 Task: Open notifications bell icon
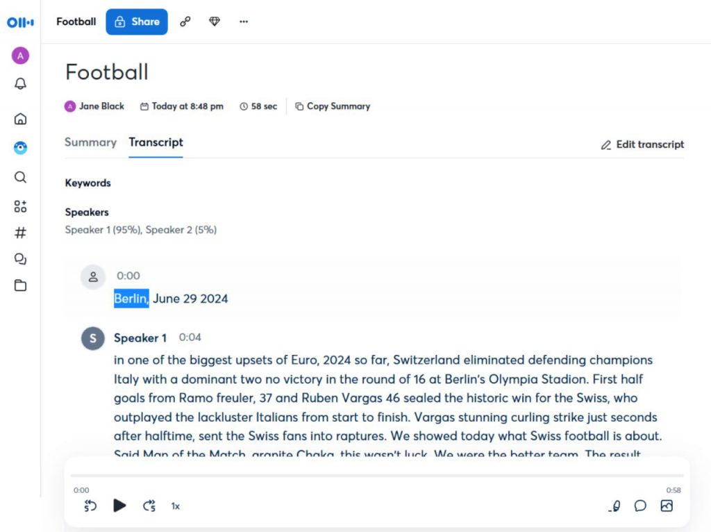click(x=20, y=83)
